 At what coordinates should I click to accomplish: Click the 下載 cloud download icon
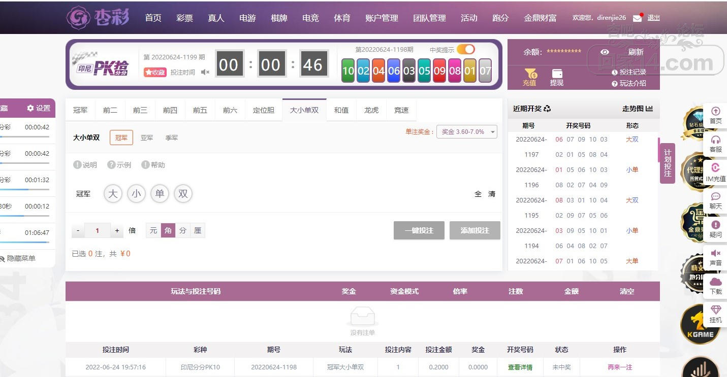[x=716, y=282]
